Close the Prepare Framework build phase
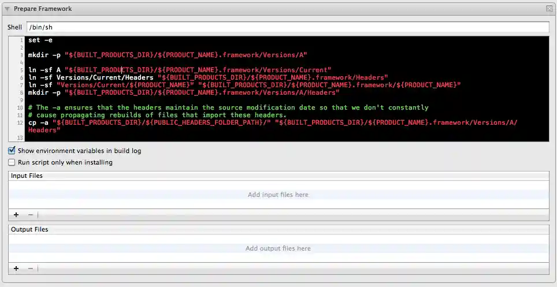Screen dimensions: 557x287 [549, 9]
